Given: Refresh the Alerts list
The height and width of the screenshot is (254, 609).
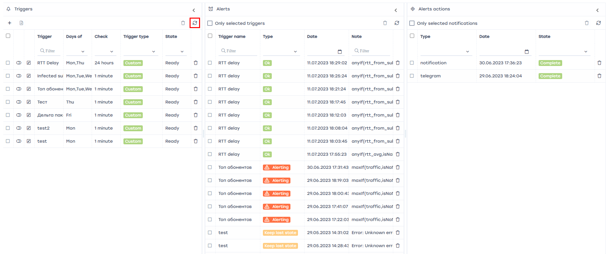Looking at the screenshot, I should pos(397,23).
